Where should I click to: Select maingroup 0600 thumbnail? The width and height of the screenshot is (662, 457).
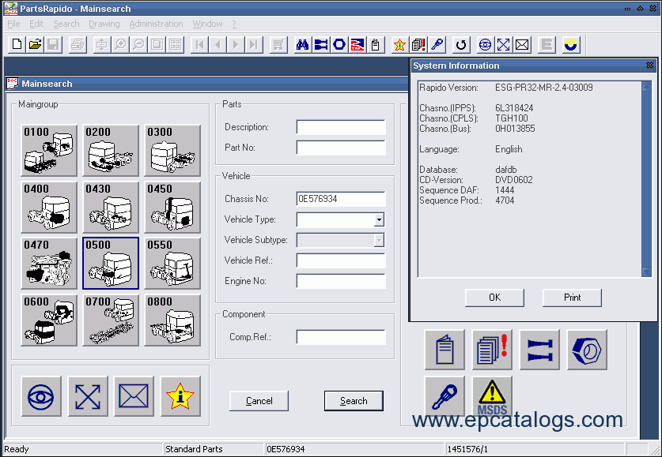click(x=49, y=320)
